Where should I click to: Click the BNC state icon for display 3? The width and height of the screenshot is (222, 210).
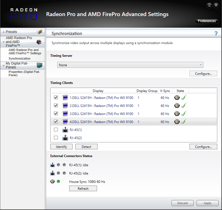pyautogui.click(x=177, y=114)
